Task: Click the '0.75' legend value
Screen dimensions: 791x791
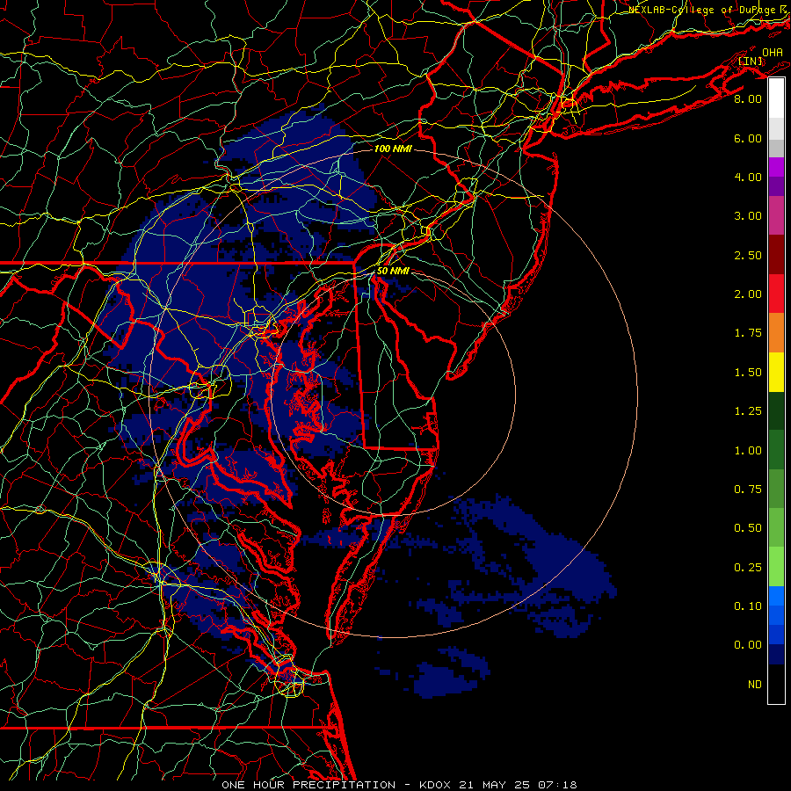Action: tap(748, 490)
